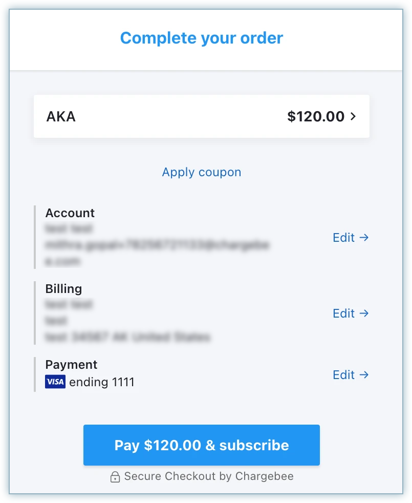Click the card text ending 1111
The width and height of the screenshot is (412, 503).
[x=102, y=382]
